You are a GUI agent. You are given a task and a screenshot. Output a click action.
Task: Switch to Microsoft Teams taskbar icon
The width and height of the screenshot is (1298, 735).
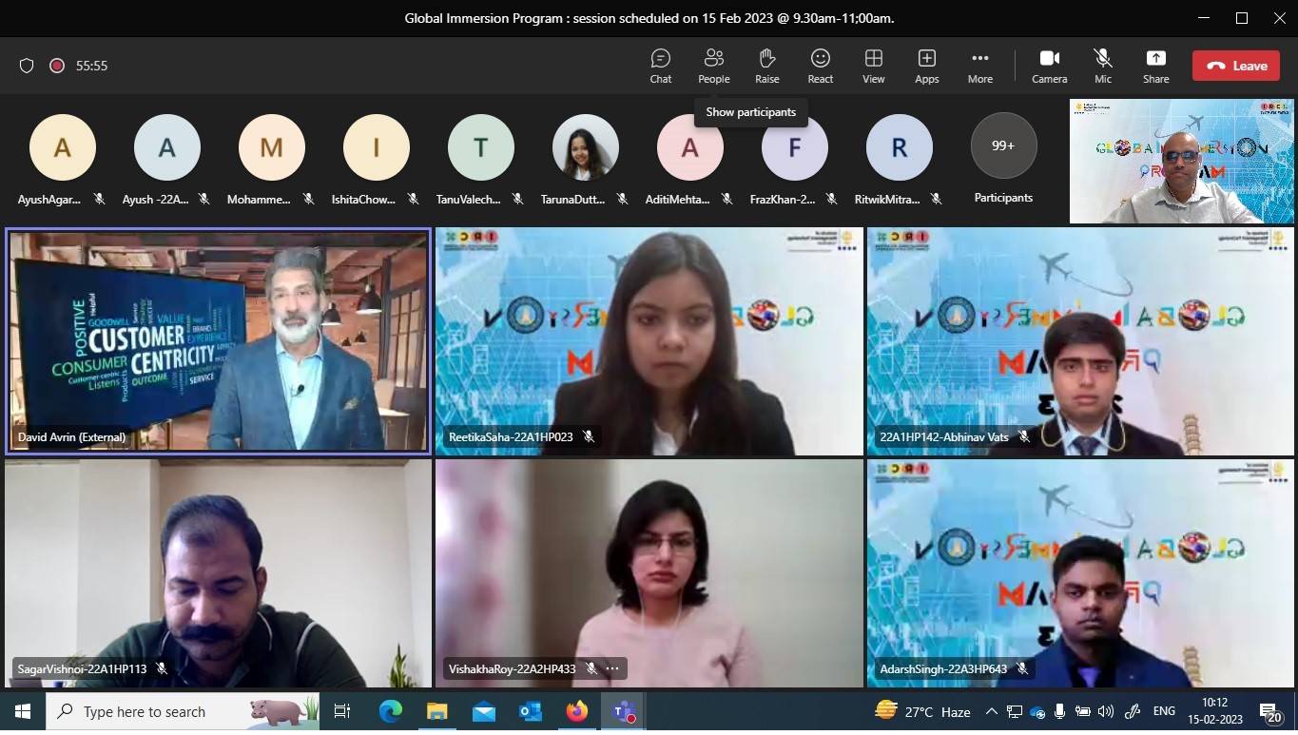(623, 711)
